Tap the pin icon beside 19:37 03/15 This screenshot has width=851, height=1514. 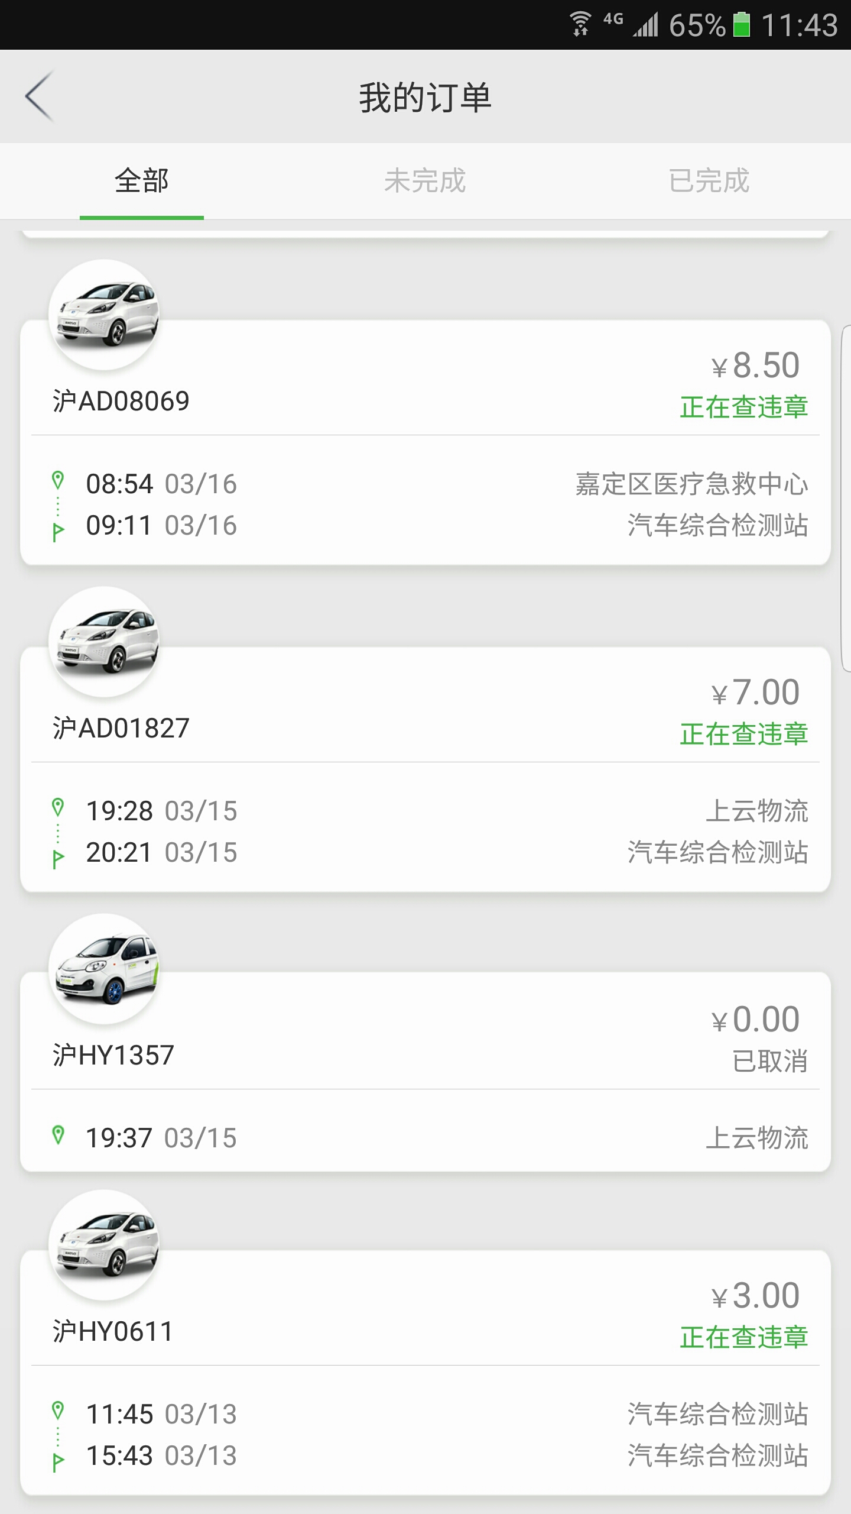pos(58,1135)
